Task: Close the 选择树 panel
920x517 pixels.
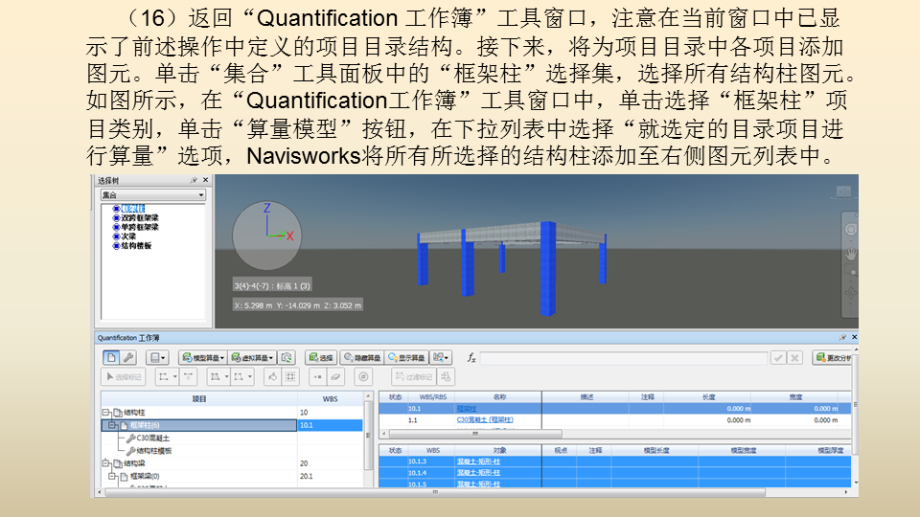Action: [x=205, y=181]
